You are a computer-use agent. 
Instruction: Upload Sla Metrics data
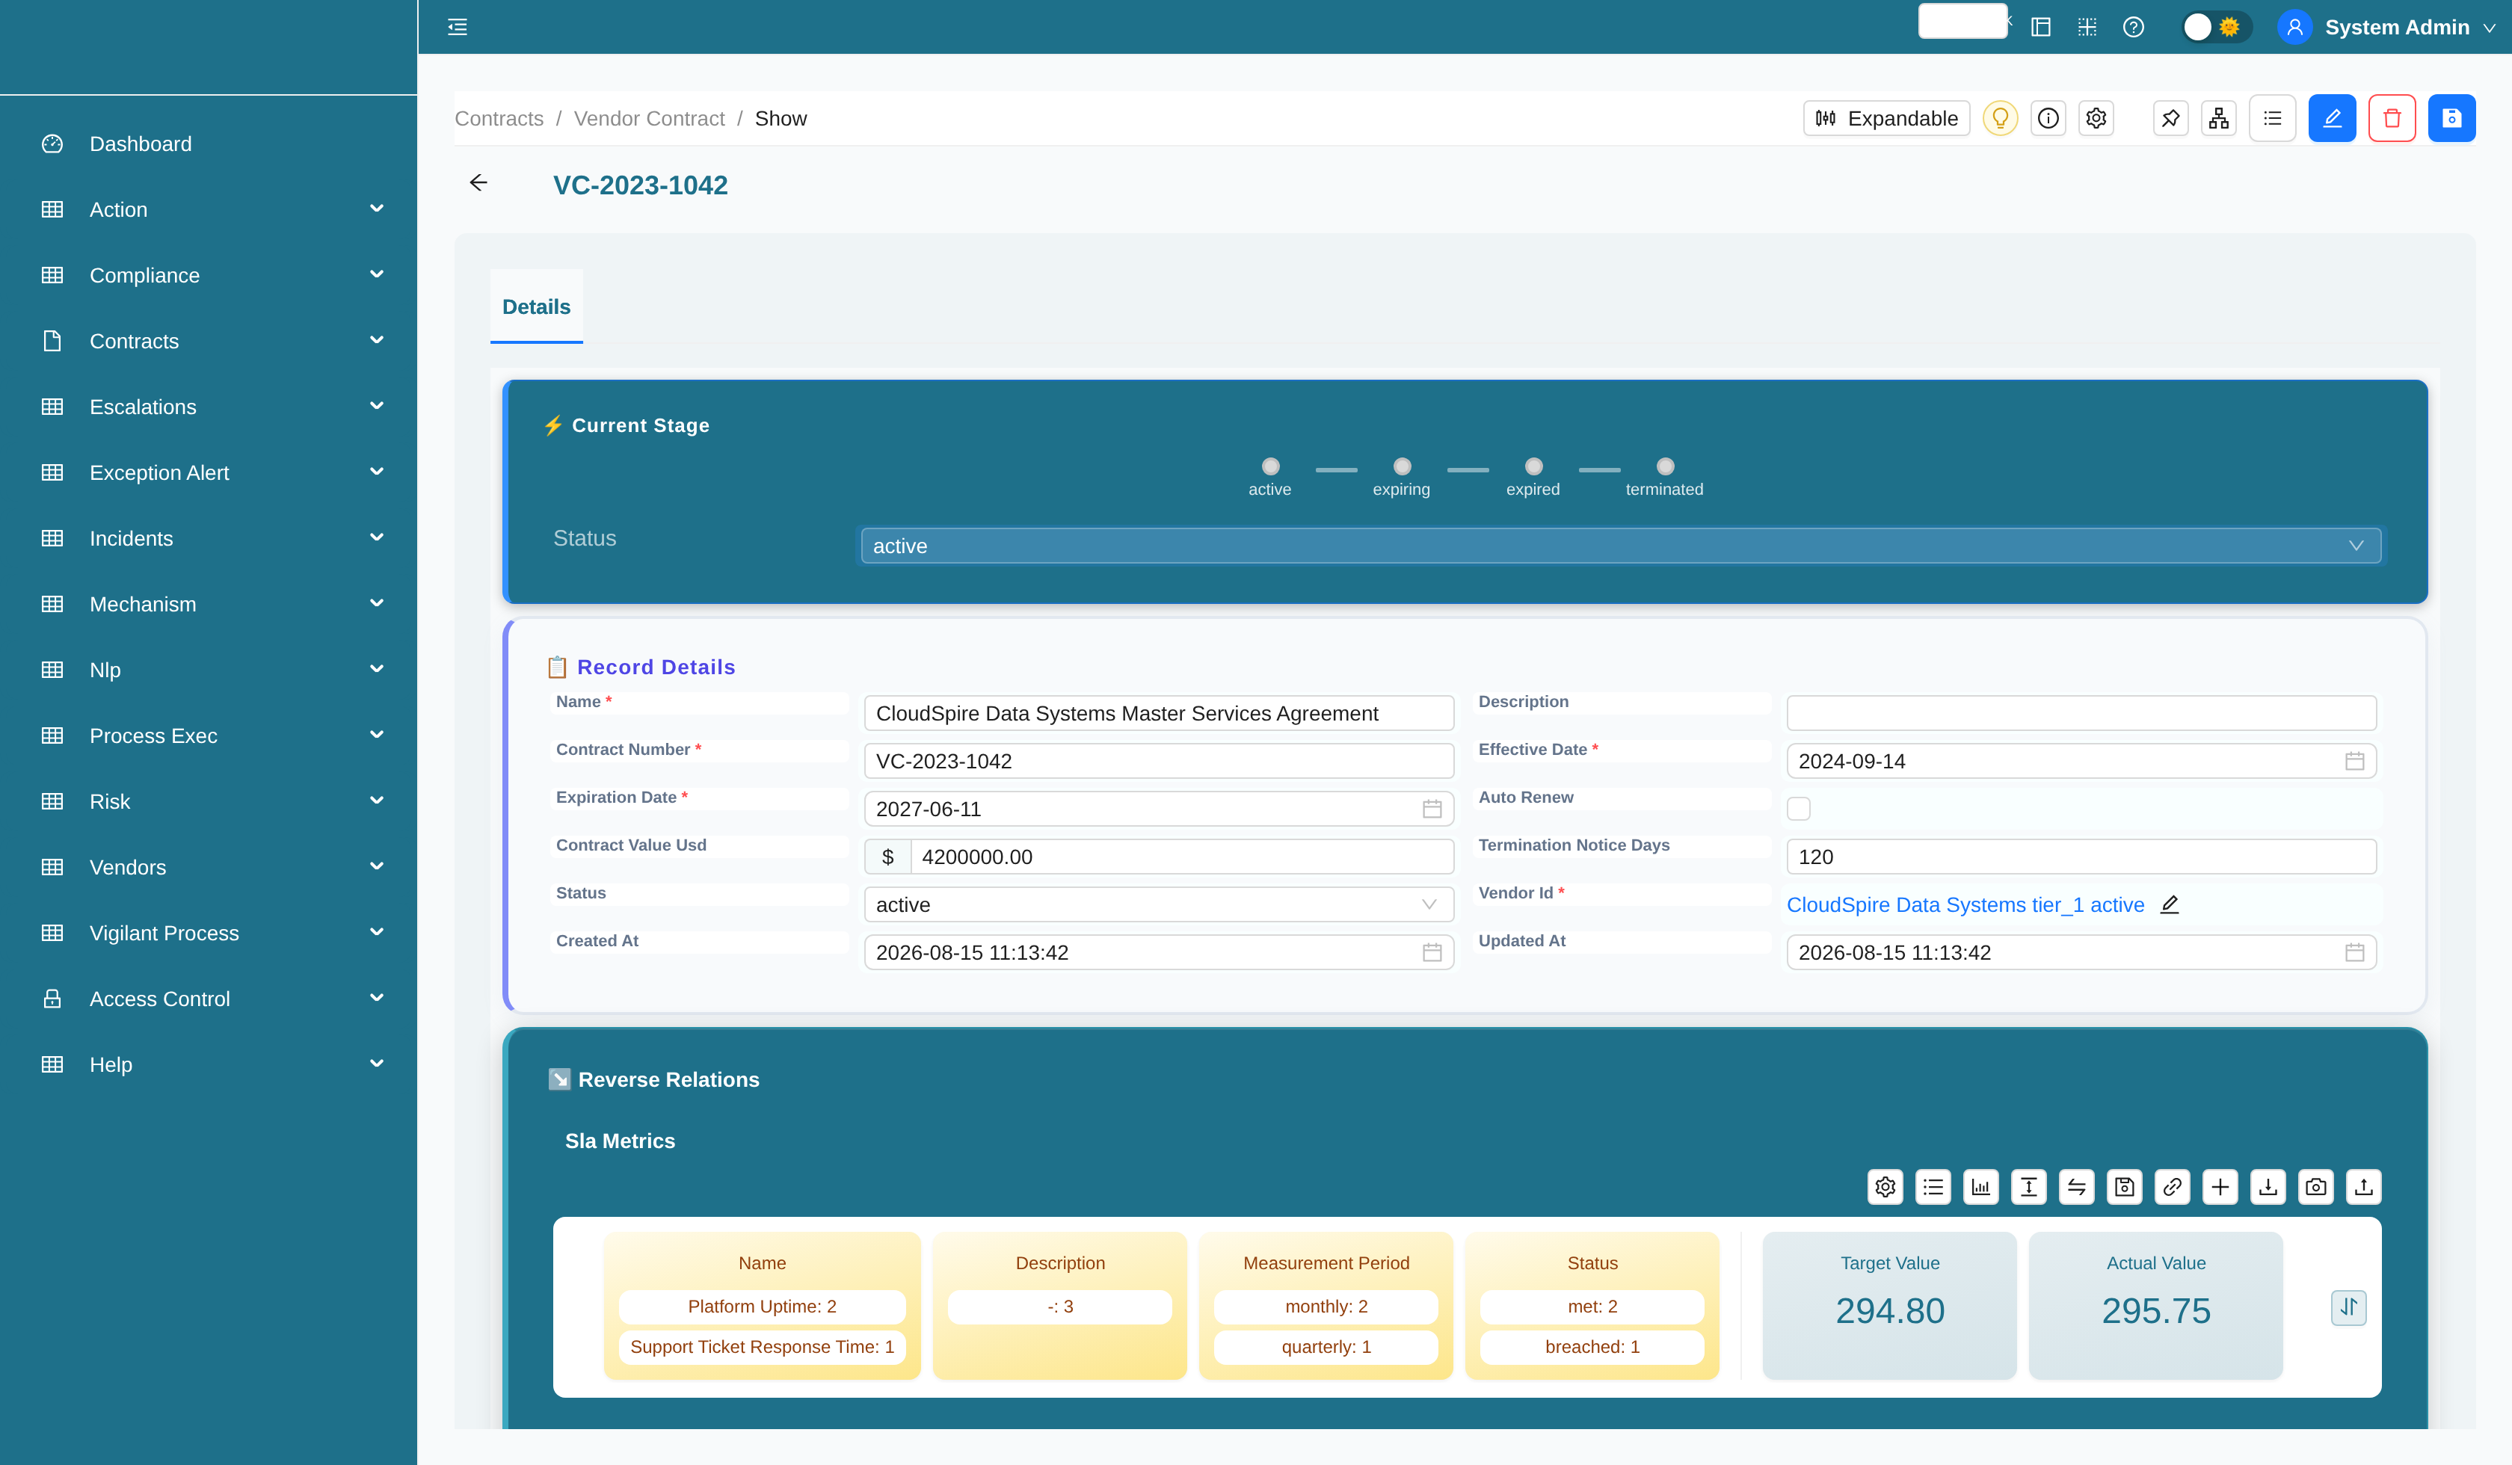(2363, 1187)
